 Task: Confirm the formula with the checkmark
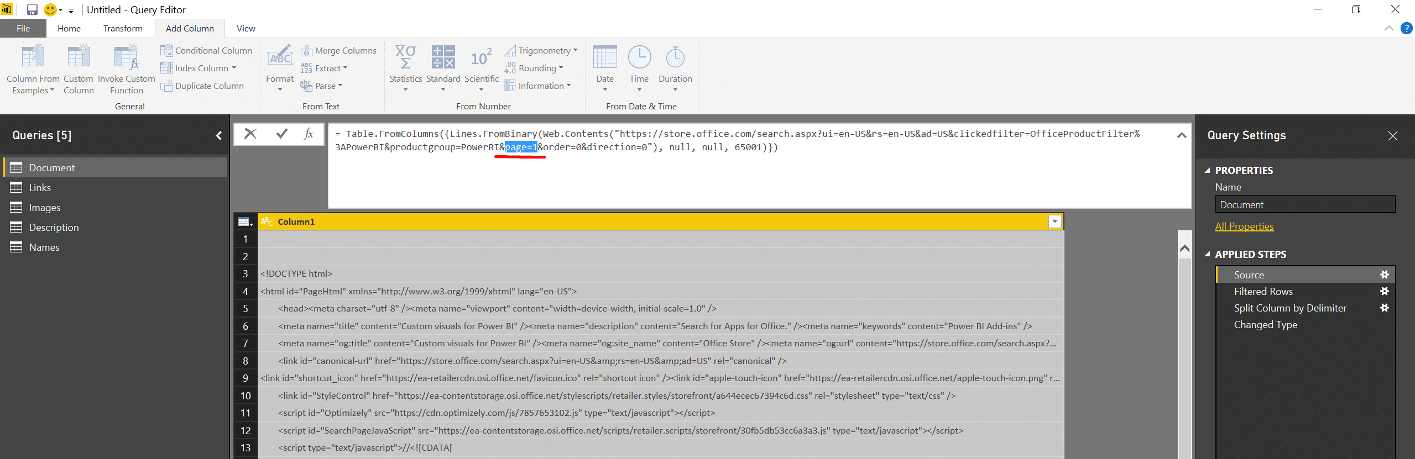coord(282,134)
